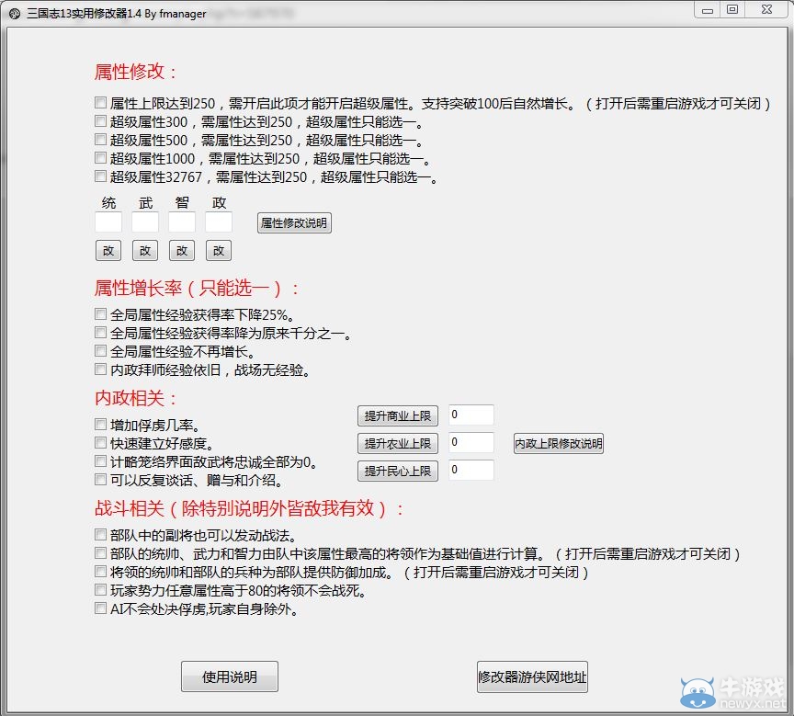The height and width of the screenshot is (716, 794).
Task: Open 内政上限修改说明 help
Action: pyautogui.click(x=559, y=443)
